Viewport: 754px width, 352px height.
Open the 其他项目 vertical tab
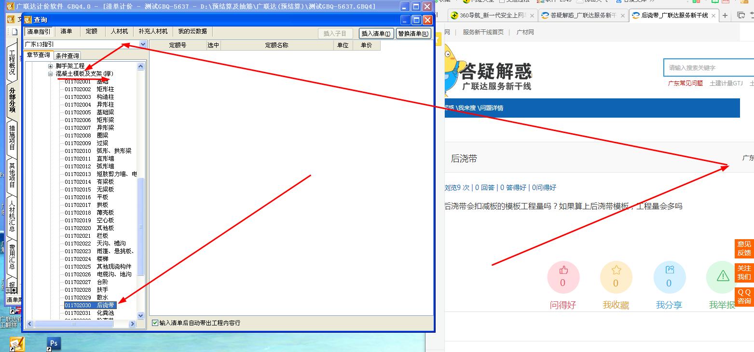(x=12, y=175)
